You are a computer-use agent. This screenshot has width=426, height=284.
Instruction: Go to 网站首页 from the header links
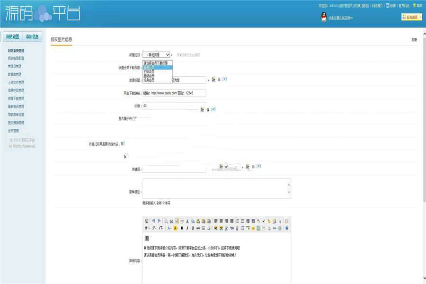click(x=377, y=6)
